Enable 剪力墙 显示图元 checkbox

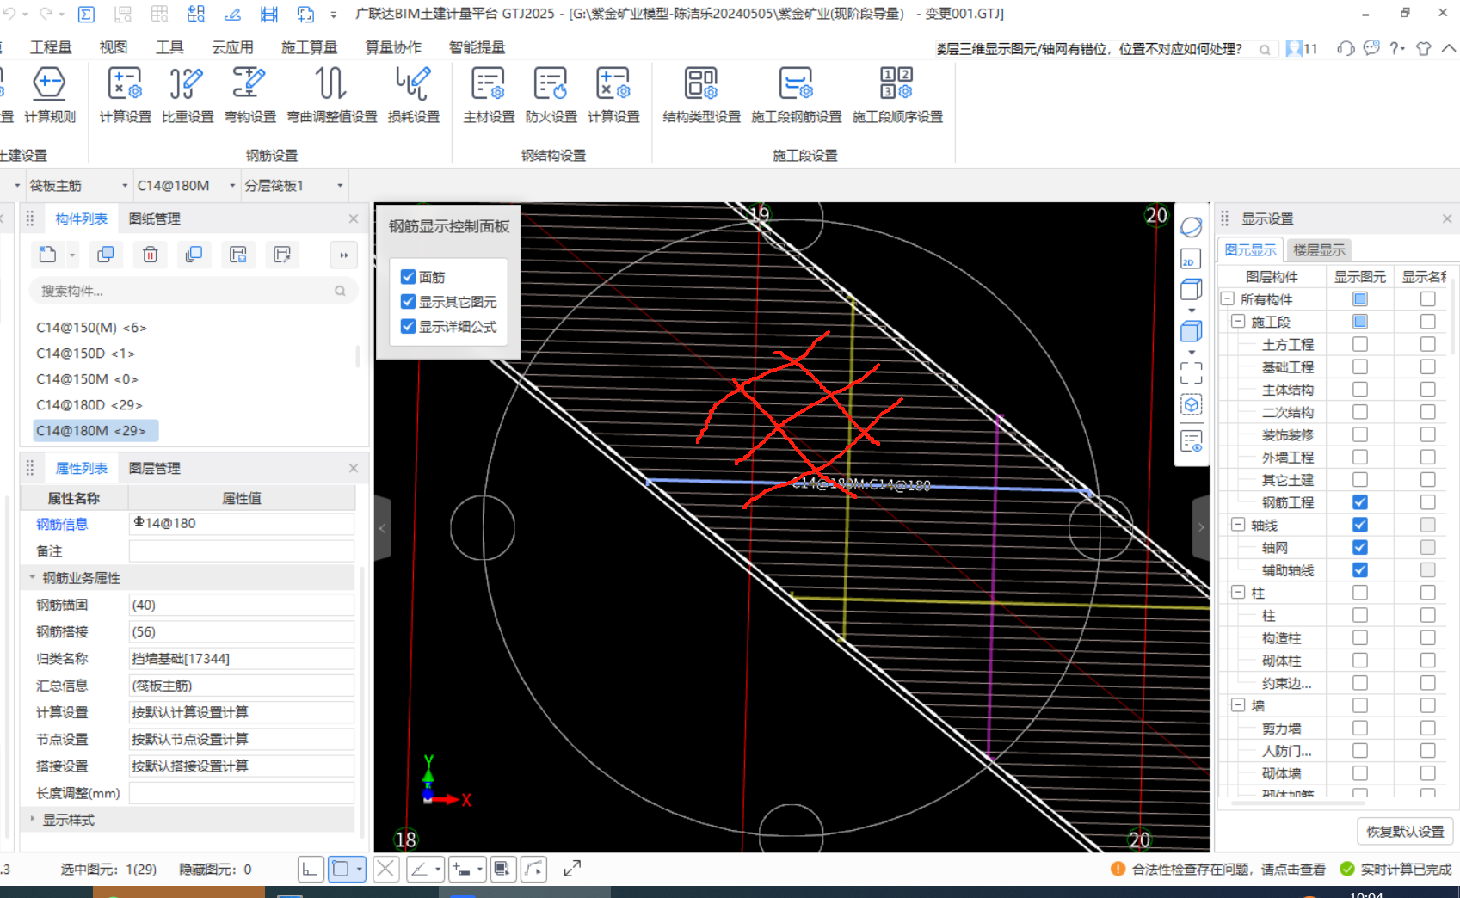tap(1360, 728)
